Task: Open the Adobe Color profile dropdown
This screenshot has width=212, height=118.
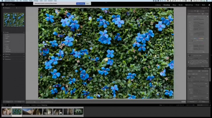Action: pos(195,74)
